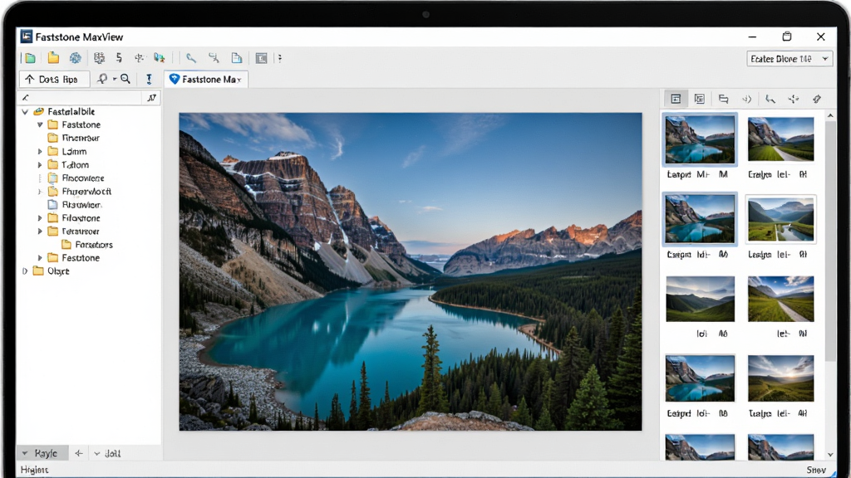The height and width of the screenshot is (478, 851).
Task: Click the 'Hrgient' status bar text
Action: point(34,470)
